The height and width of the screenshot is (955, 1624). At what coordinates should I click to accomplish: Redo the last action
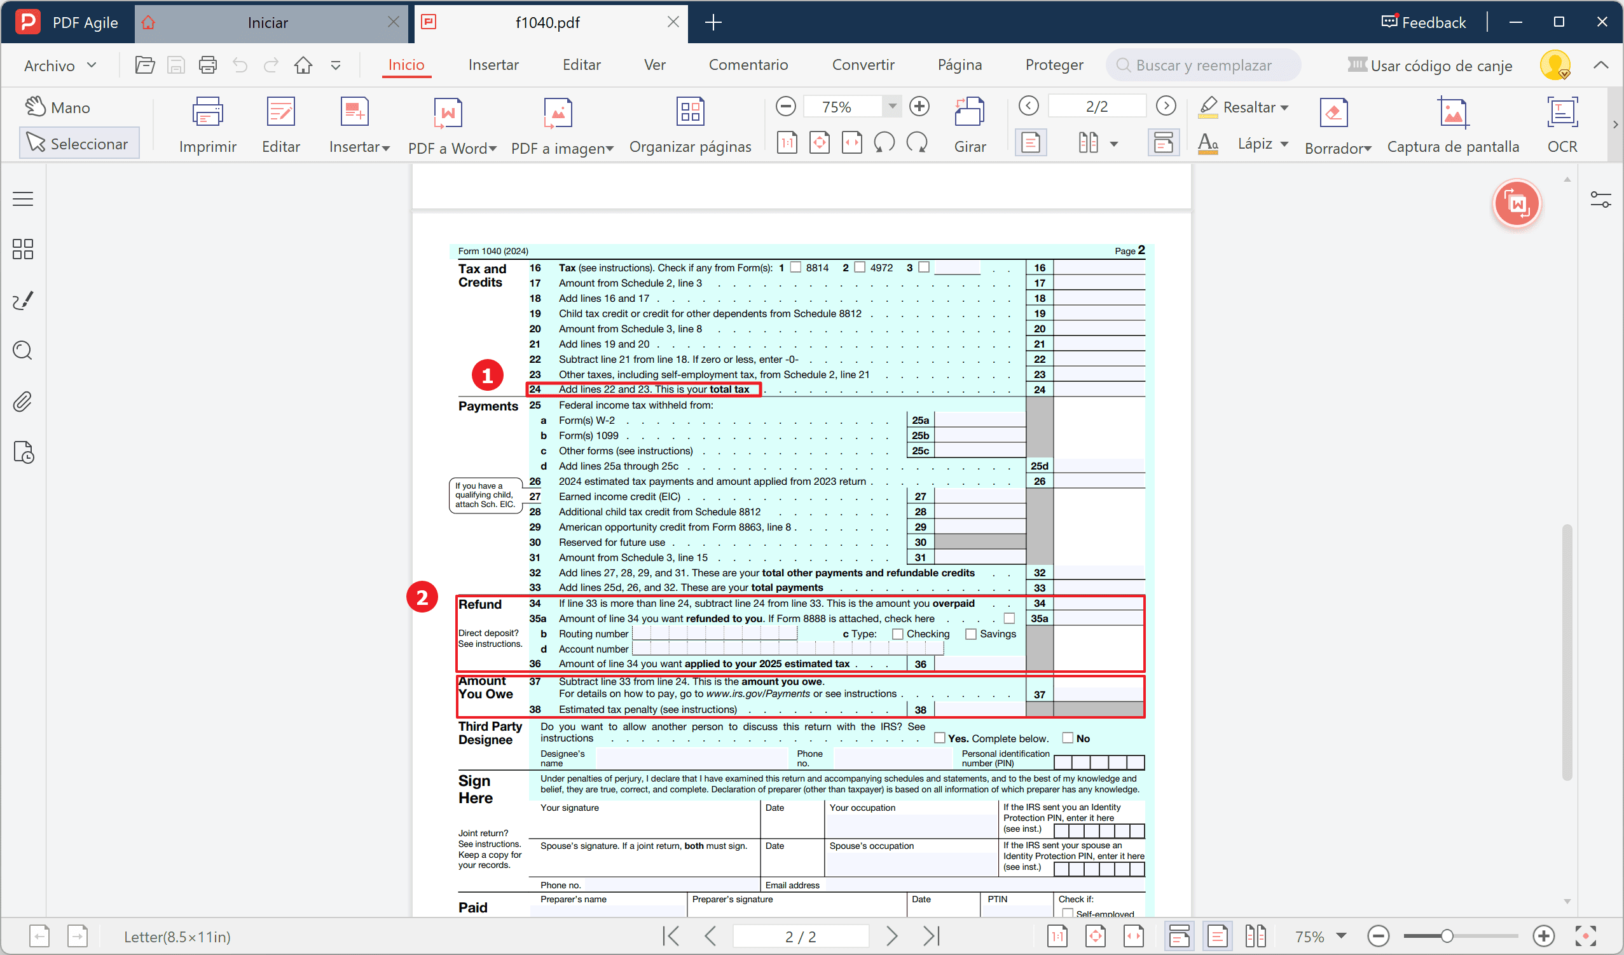coord(272,65)
